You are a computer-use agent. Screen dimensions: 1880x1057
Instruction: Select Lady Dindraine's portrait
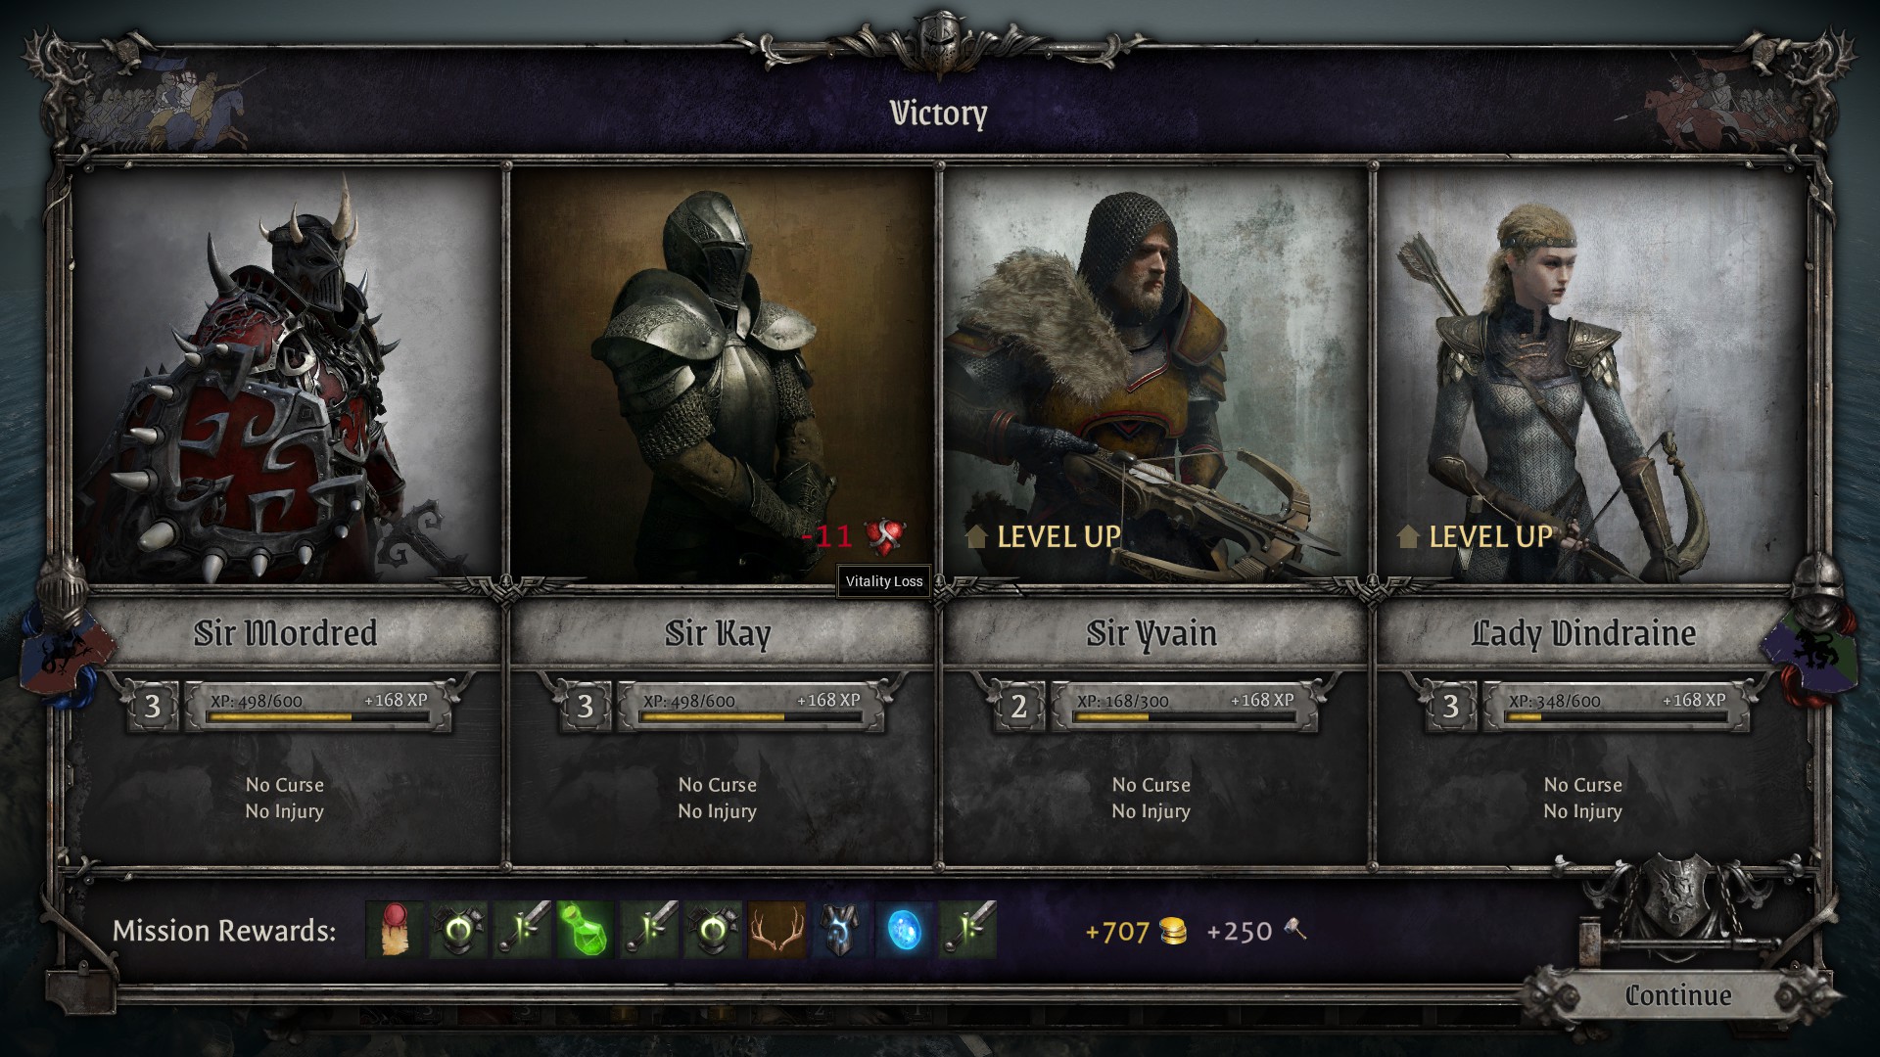pyautogui.click(x=1589, y=377)
